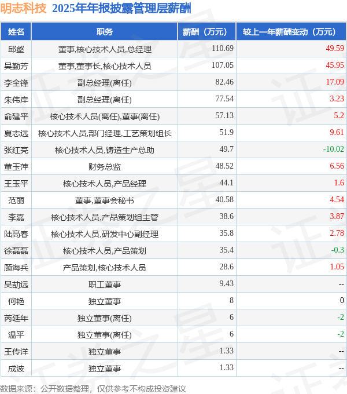This screenshot has height=394, width=347.
Task: Click the change value 49.59
Action: 335,48
